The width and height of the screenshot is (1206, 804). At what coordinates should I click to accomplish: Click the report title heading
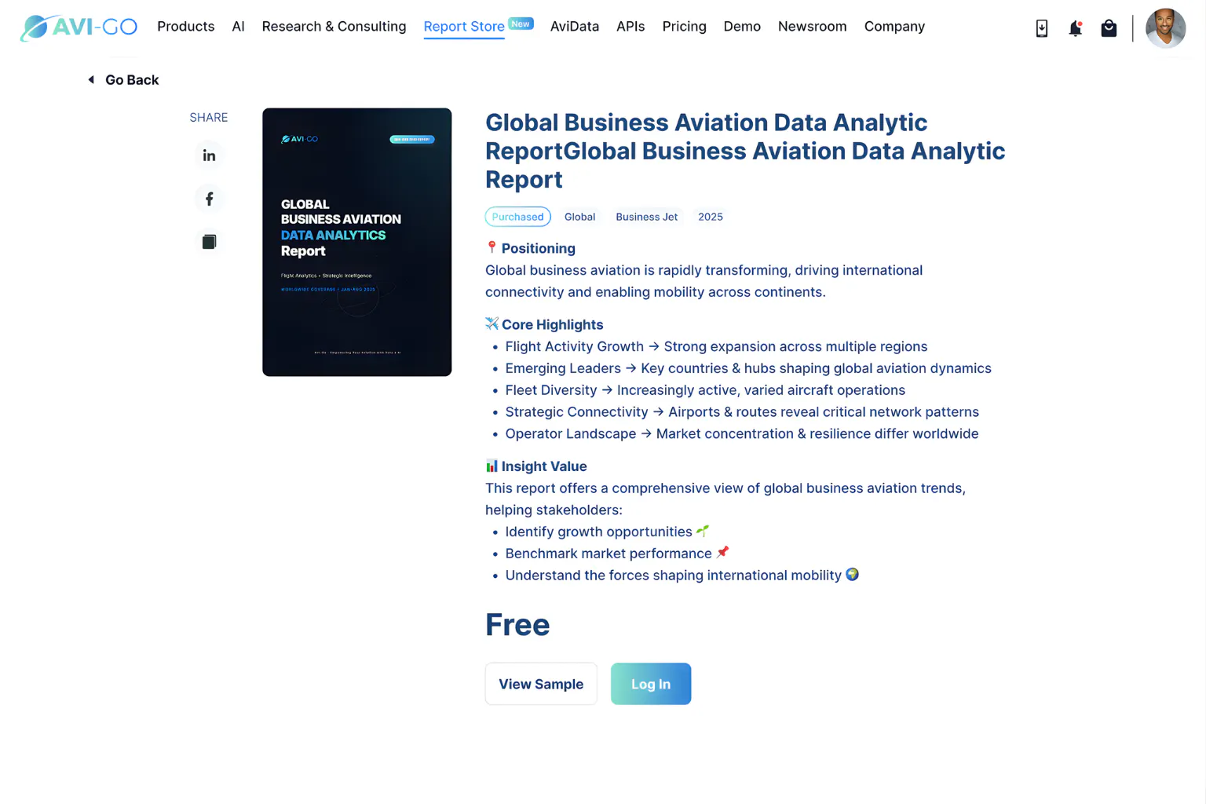(745, 151)
